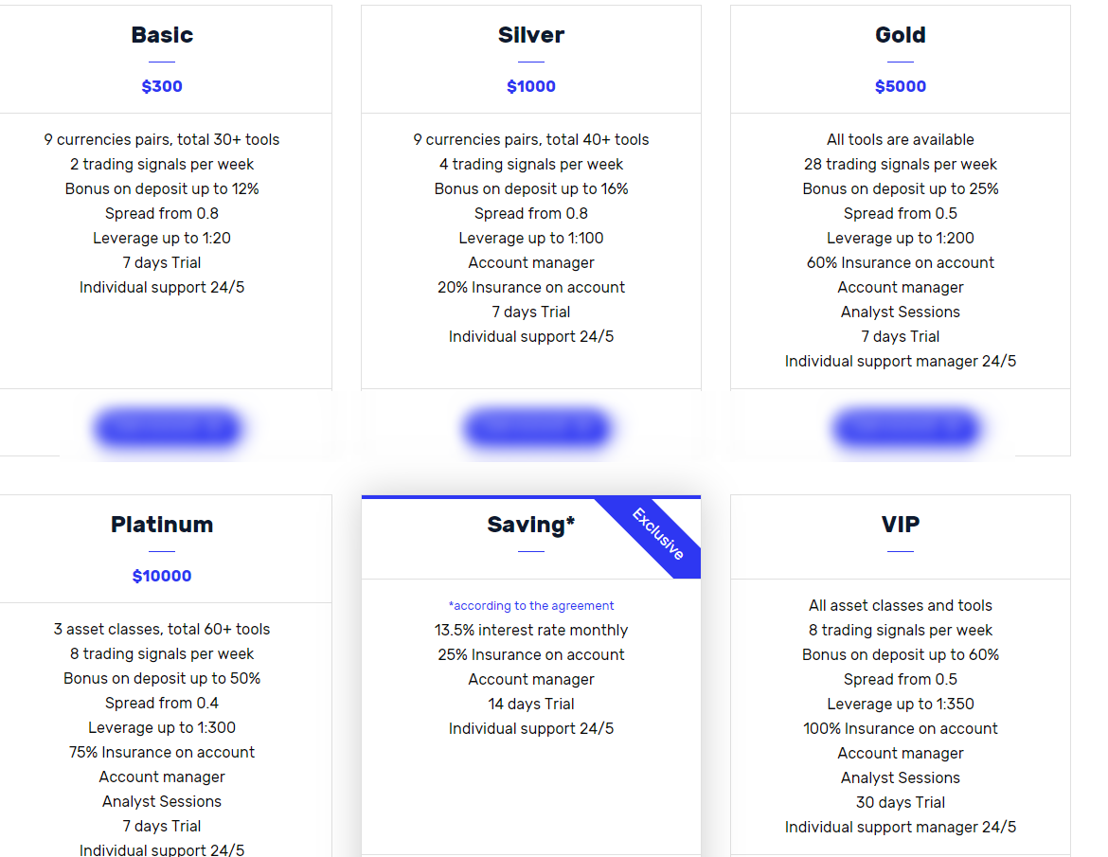Click the $300 Basic price

coord(162,86)
